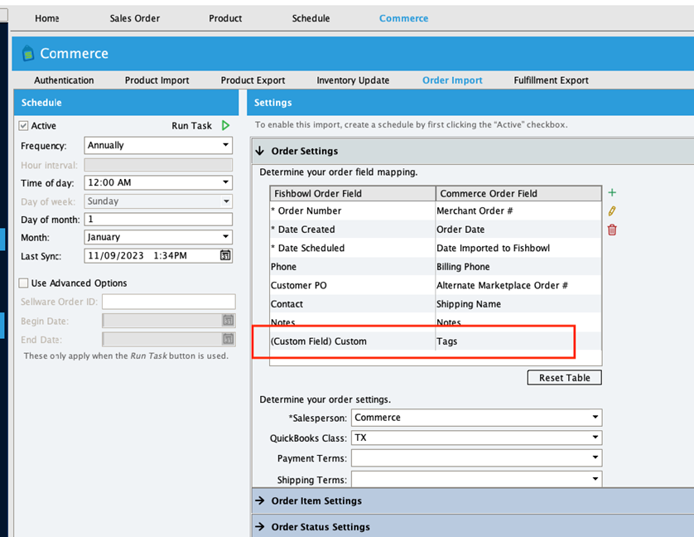Click the Reset Table button
Viewport: 694px width, 537px height.
click(564, 377)
